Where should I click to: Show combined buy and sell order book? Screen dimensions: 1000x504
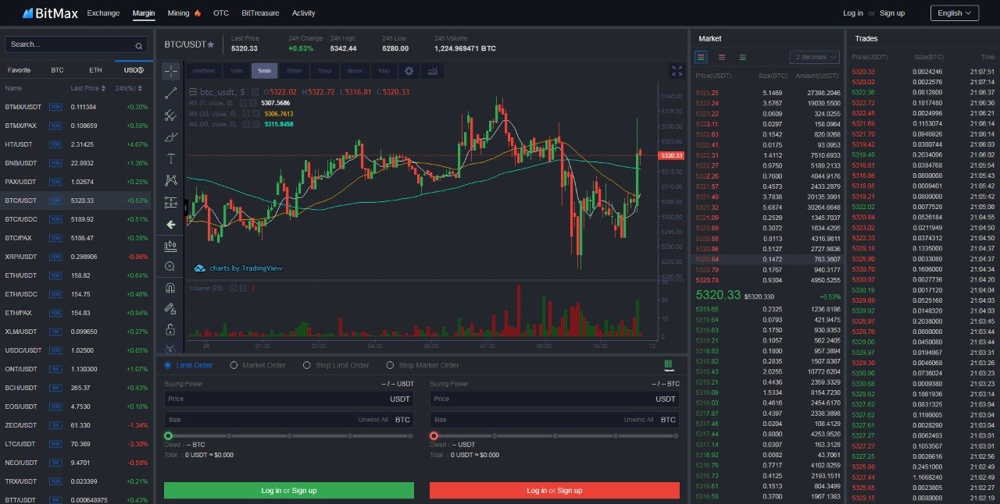tap(701, 57)
